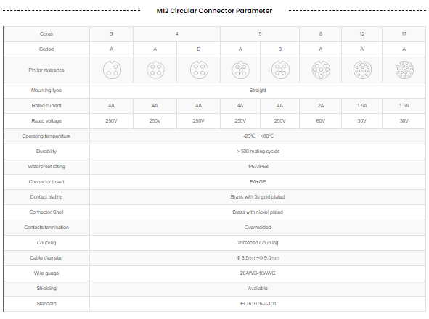Click the IEC 61076-2-101 standard value
429x319 pixels.
(x=258, y=304)
